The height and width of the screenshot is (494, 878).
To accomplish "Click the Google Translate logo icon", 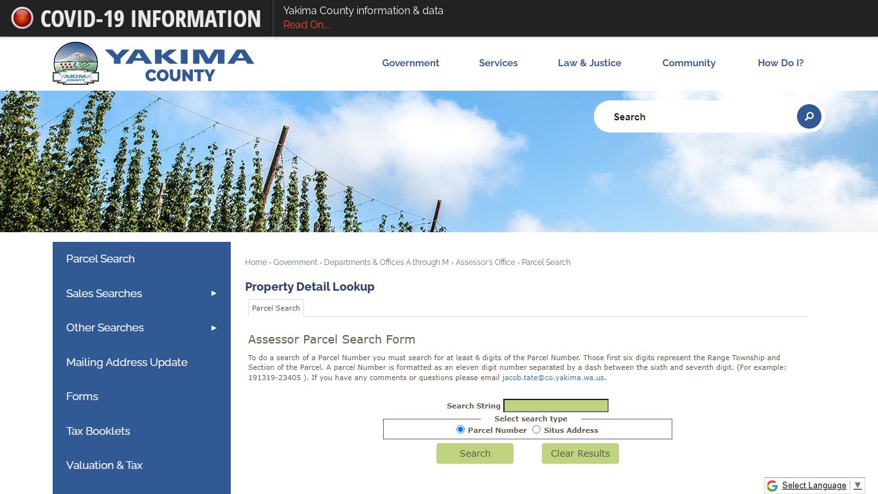I will pyautogui.click(x=772, y=486).
